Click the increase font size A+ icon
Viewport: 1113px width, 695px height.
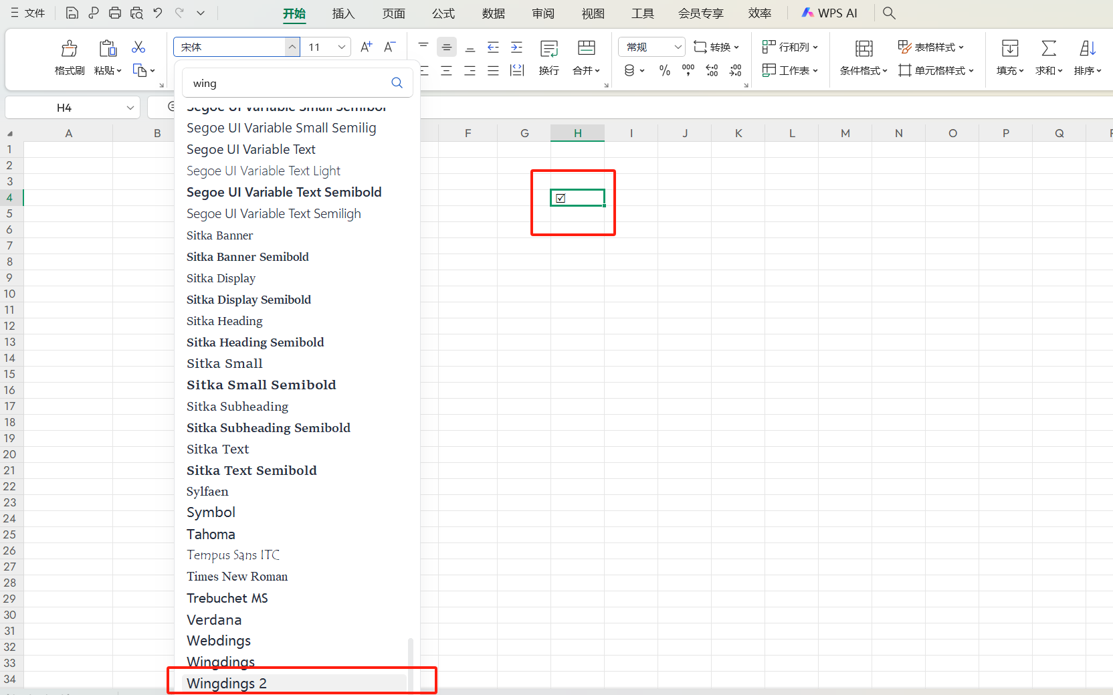[x=366, y=47]
